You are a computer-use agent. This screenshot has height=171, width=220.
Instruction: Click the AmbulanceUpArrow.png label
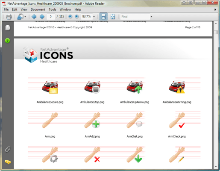click(135, 102)
